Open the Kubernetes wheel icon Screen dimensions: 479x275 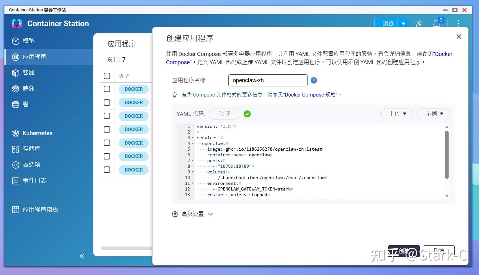click(x=16, y=133)
